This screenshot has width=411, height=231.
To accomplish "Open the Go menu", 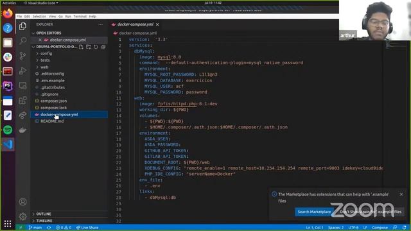I will (60, 17).
